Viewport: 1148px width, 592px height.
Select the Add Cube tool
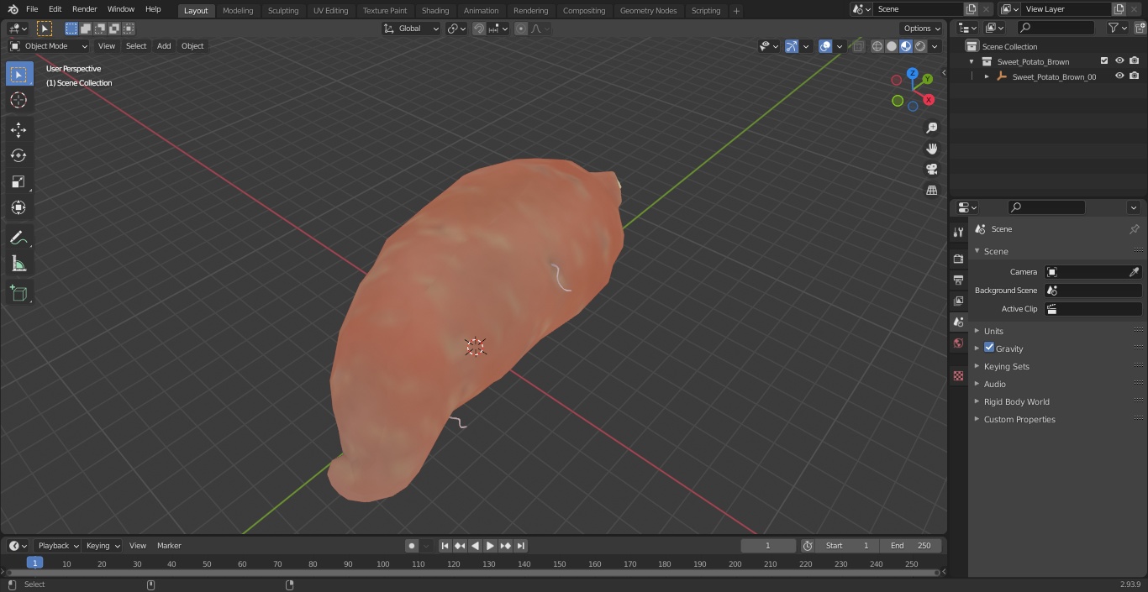pos(18,293)
